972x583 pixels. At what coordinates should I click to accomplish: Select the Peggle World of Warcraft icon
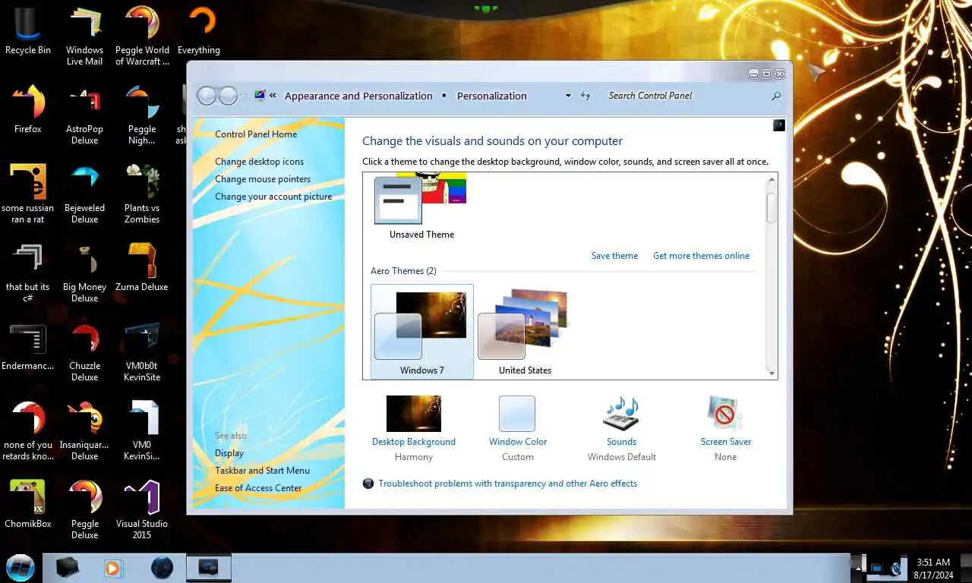(x=142, y=36)
